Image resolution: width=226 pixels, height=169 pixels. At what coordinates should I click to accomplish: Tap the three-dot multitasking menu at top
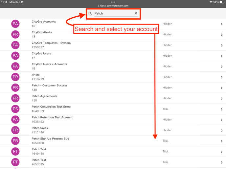113,2
